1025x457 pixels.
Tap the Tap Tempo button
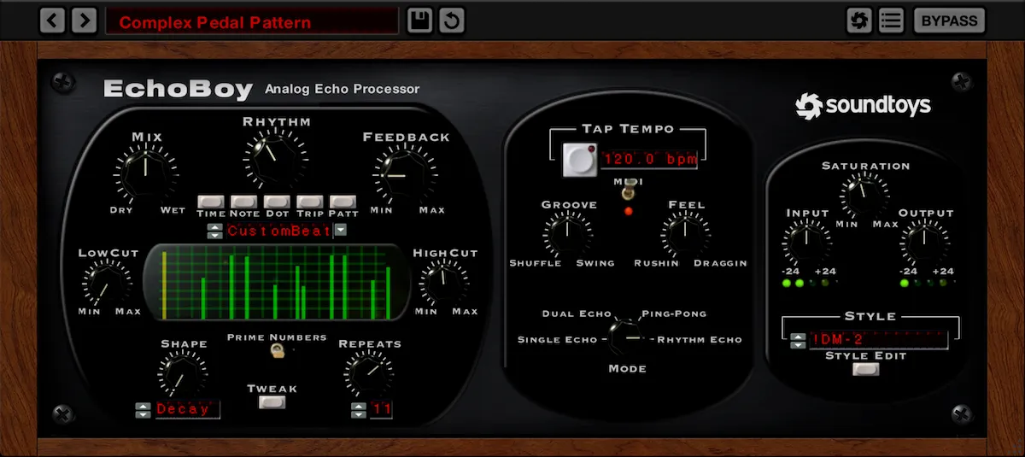pyautogui.click(x=580, y=160)
